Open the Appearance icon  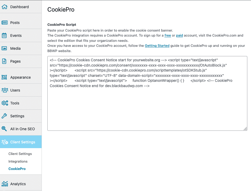(4, 77)
